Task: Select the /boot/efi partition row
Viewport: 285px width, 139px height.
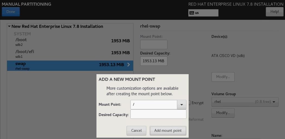Action: [x=70, y=54]
